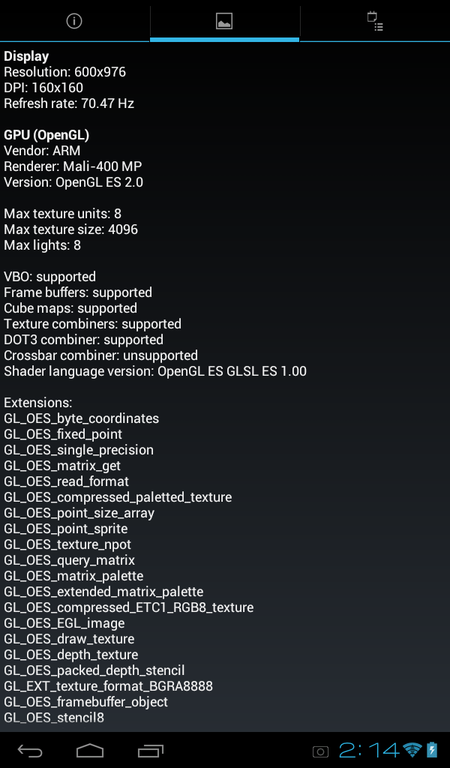Tap the 2:14 clock display

tap(369, 750)
